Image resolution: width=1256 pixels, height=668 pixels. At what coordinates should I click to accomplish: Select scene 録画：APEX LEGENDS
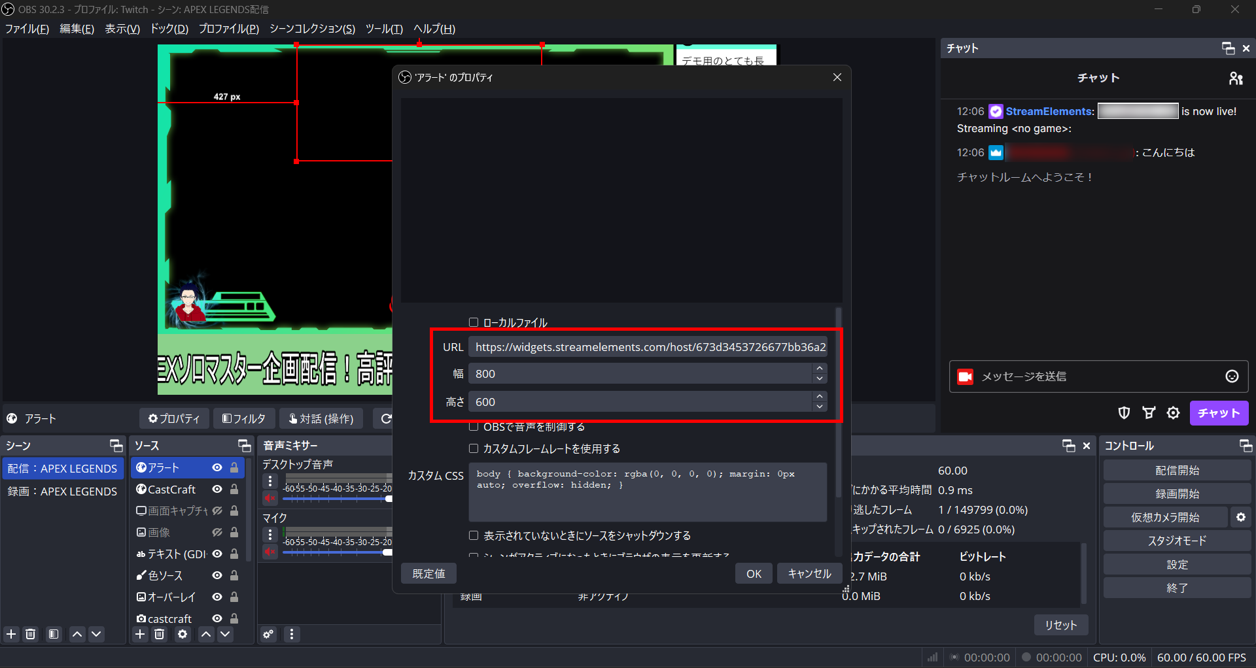pos(62,492)
